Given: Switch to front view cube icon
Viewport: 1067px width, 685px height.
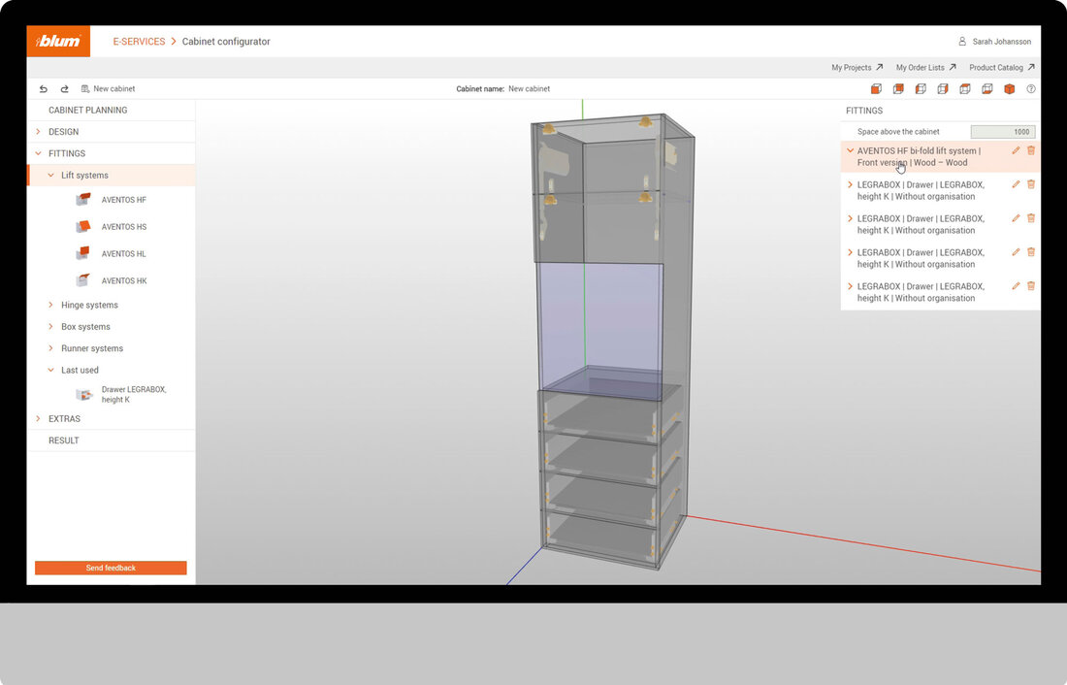Looking at the screenshot, I should tap(877, 88).
